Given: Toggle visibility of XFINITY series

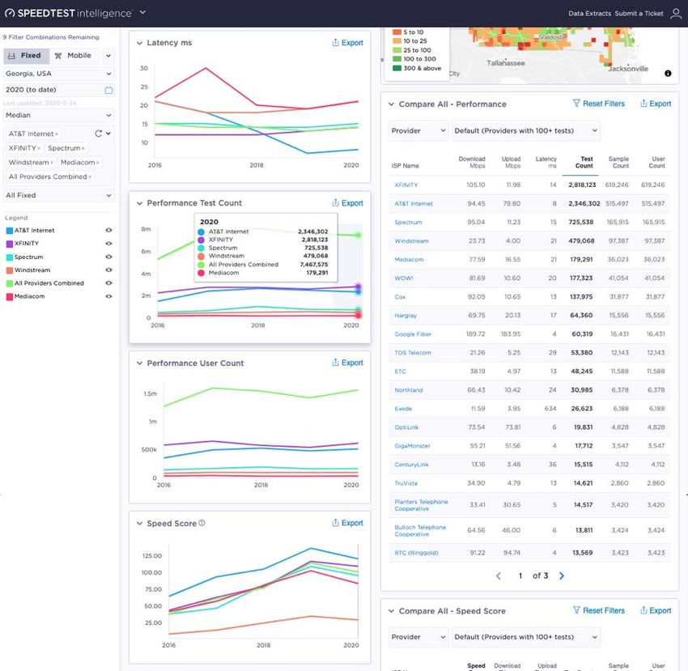Looking at the screenshot, I should point(108,244).
